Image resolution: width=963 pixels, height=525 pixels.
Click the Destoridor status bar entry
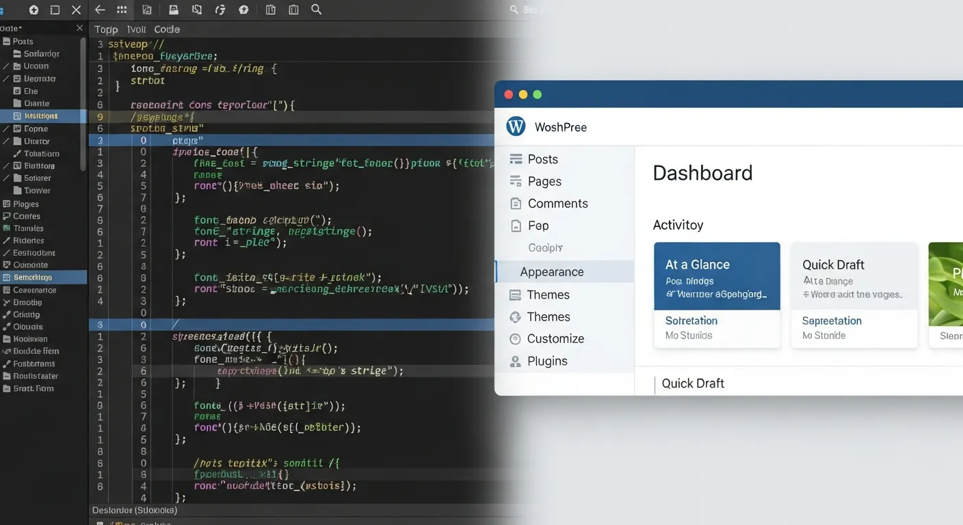pos(135,510)
